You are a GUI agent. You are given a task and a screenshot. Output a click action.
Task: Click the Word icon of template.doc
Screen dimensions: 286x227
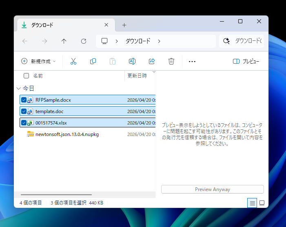pyautogui.click(x=30, y=111)
